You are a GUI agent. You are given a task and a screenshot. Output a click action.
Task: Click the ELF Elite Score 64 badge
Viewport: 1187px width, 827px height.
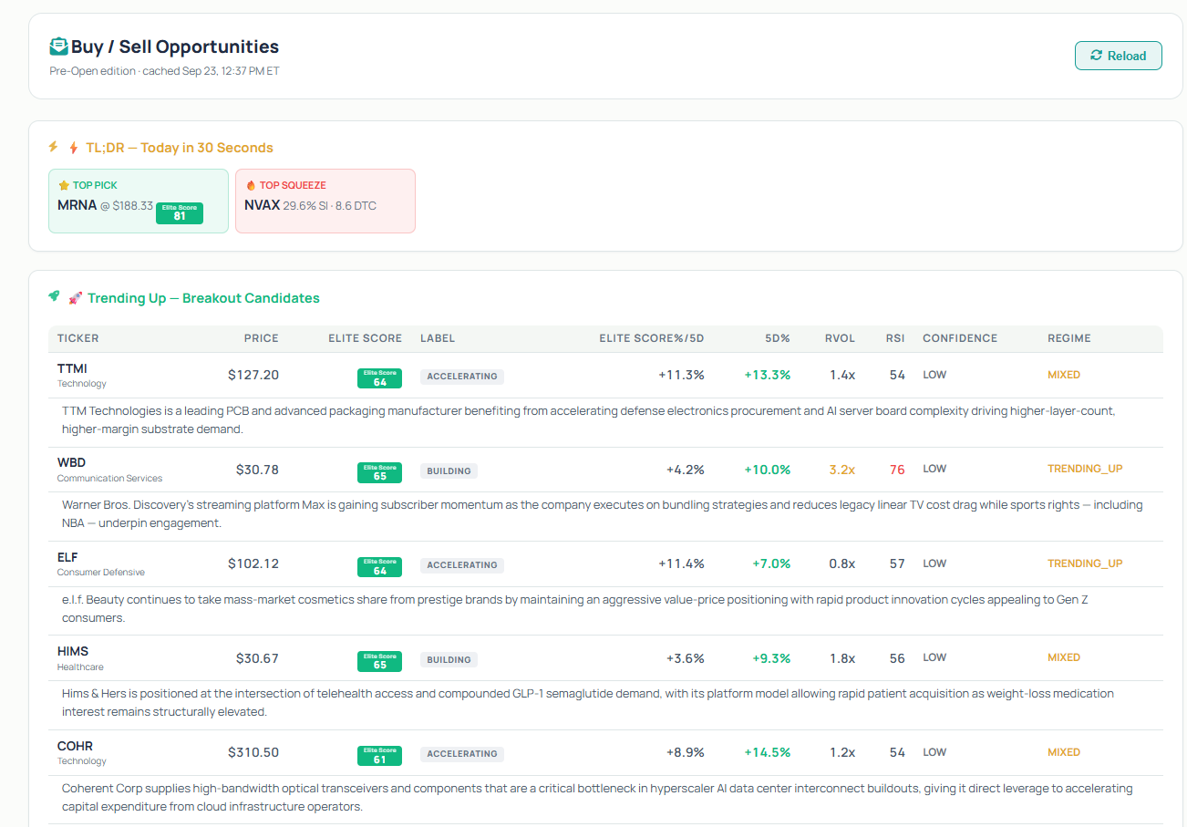(x=379, y=567)
